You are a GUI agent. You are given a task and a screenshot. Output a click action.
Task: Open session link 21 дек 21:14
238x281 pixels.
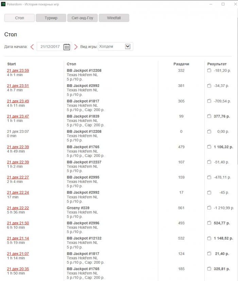click(18, 238)
